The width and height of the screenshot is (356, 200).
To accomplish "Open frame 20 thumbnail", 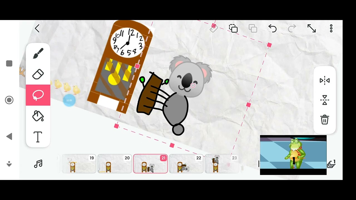I will pyautogui.click(x=115, y=164).
